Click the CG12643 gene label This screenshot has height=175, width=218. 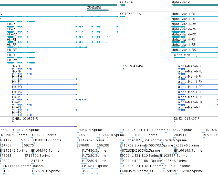pyautogui.click(x=127, y=2)
